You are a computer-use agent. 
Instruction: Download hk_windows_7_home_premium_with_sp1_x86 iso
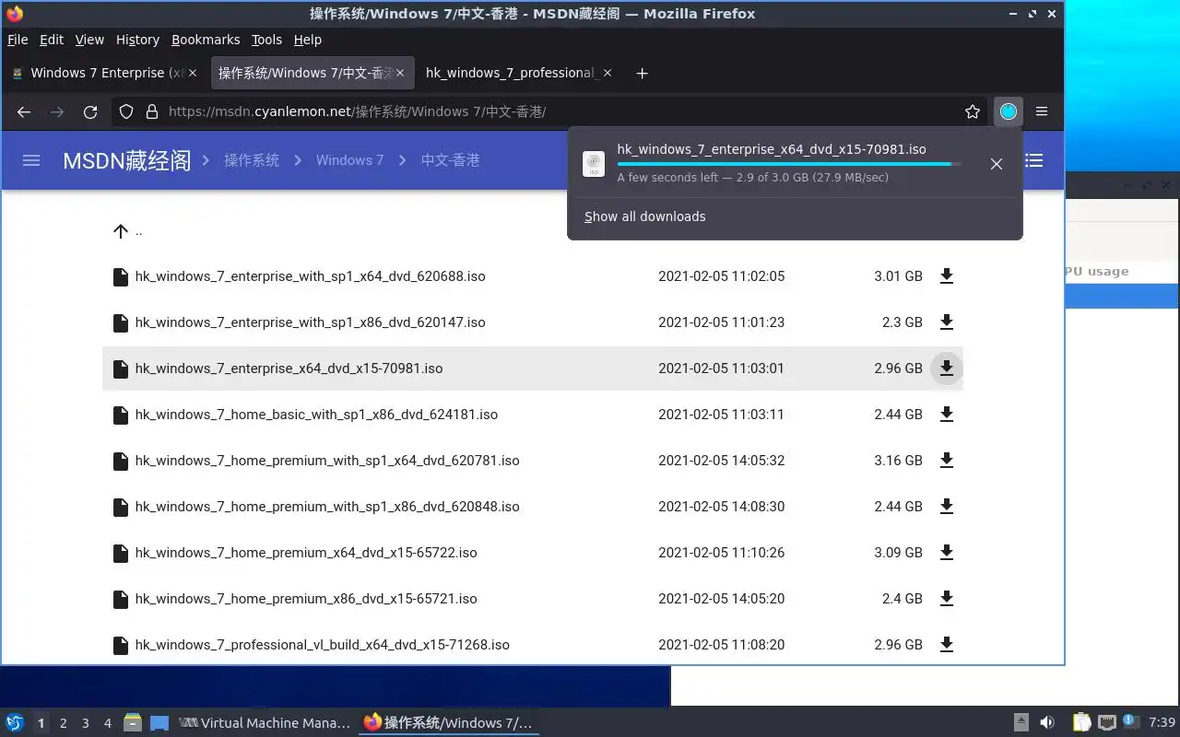[x=946, y=507]
